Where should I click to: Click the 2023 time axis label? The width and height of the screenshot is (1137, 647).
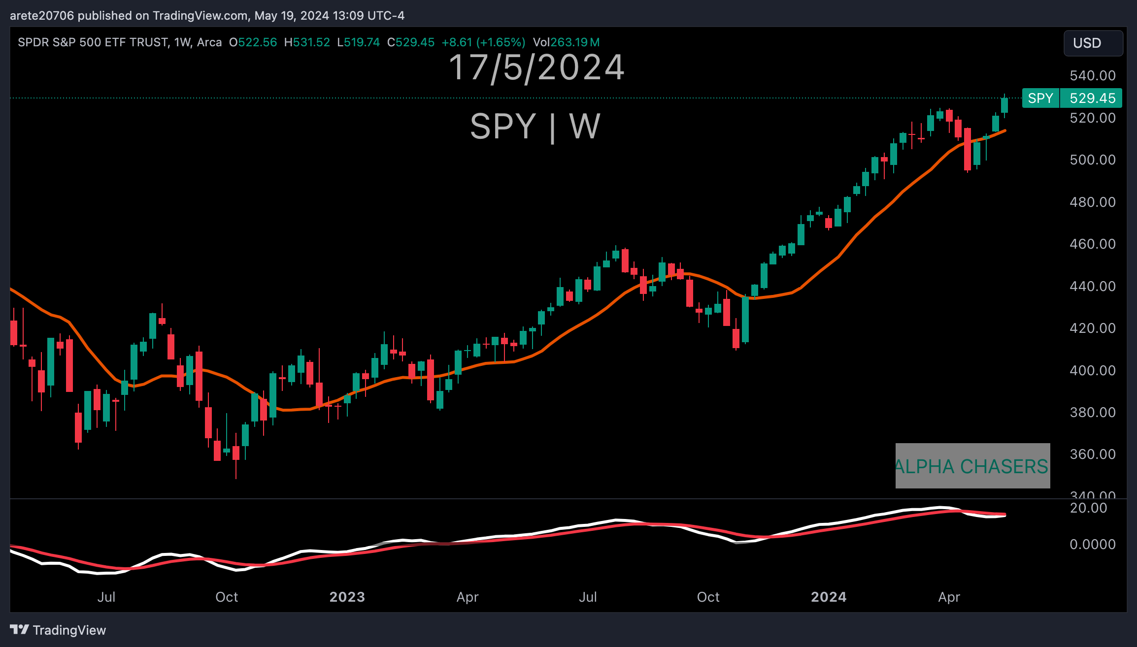coord(347,597)
